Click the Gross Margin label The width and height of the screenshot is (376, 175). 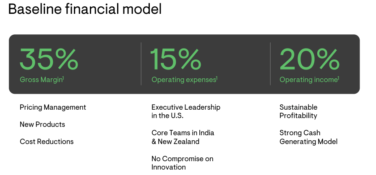[41, 80]
